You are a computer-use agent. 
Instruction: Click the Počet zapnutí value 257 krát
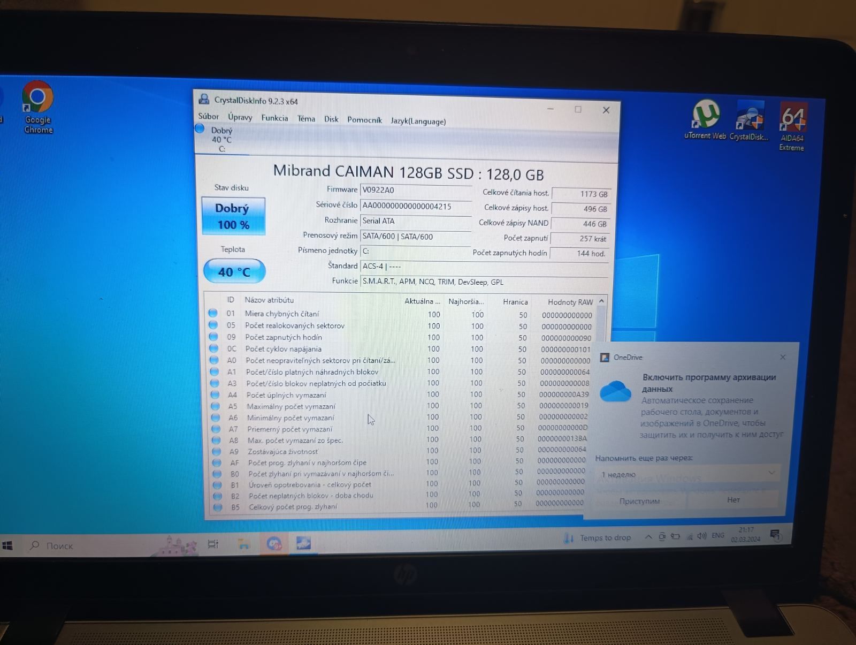click(580, 239)
